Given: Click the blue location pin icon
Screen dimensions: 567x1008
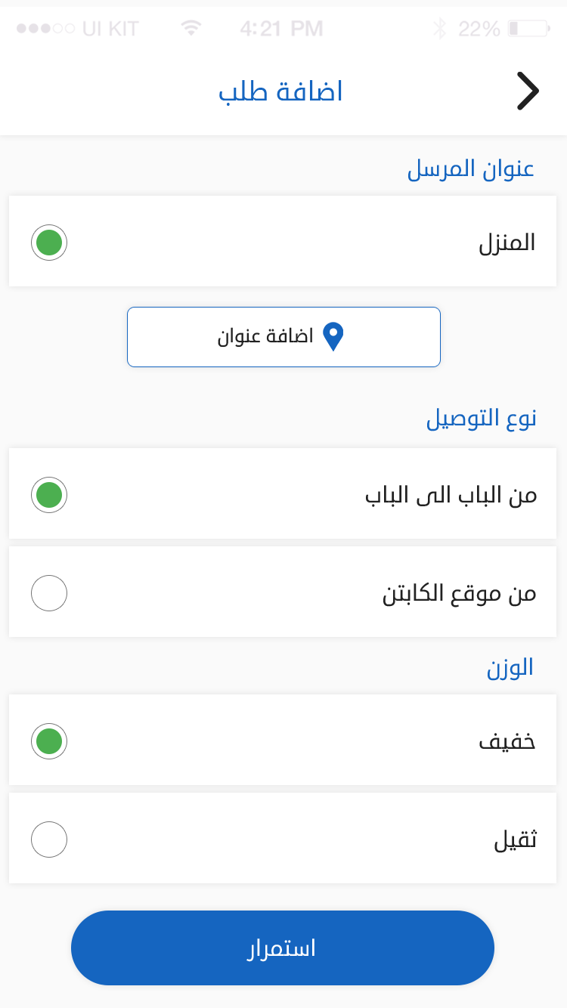Looking at the screenshot, I should point(333,337).
